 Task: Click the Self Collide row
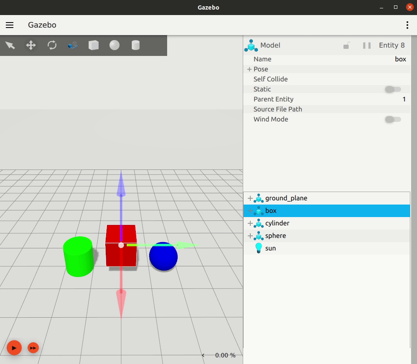pyautogui.click(x=327, y=79)
